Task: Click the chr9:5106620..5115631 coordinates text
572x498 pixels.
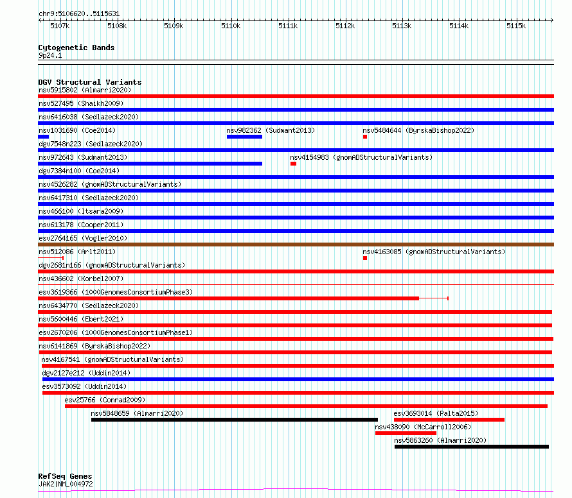Action: [x=79, y=14]
